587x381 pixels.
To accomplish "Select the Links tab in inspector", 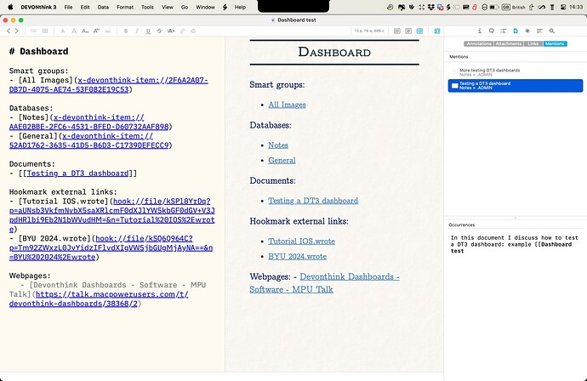I will click(533, 43).
